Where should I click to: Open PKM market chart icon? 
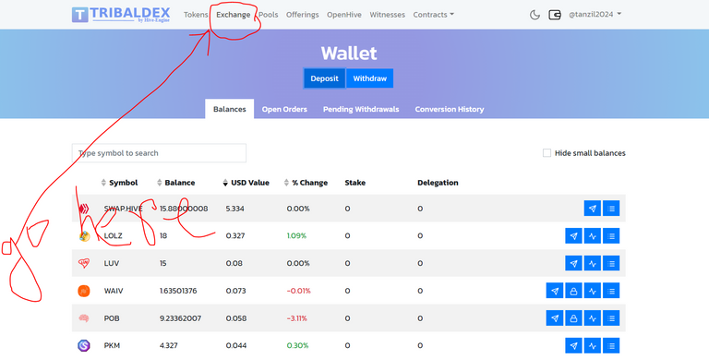[593, 346]
